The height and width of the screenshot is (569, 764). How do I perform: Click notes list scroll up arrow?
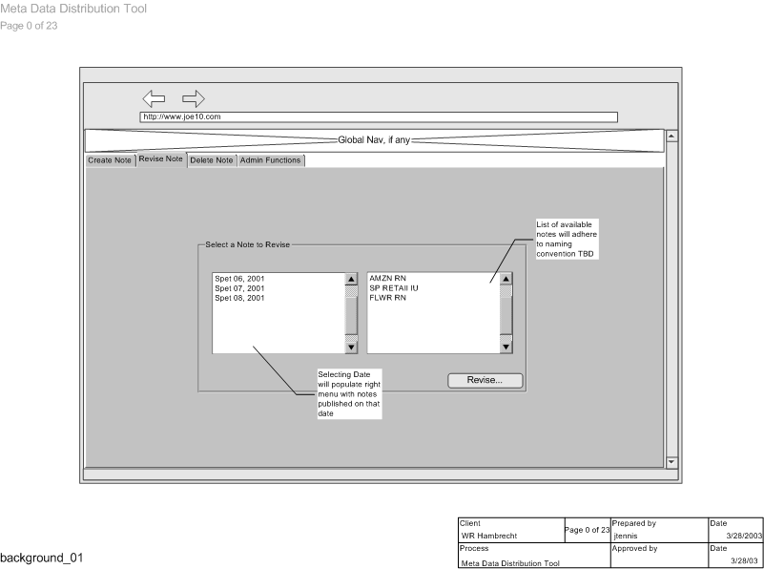(506, 279)
